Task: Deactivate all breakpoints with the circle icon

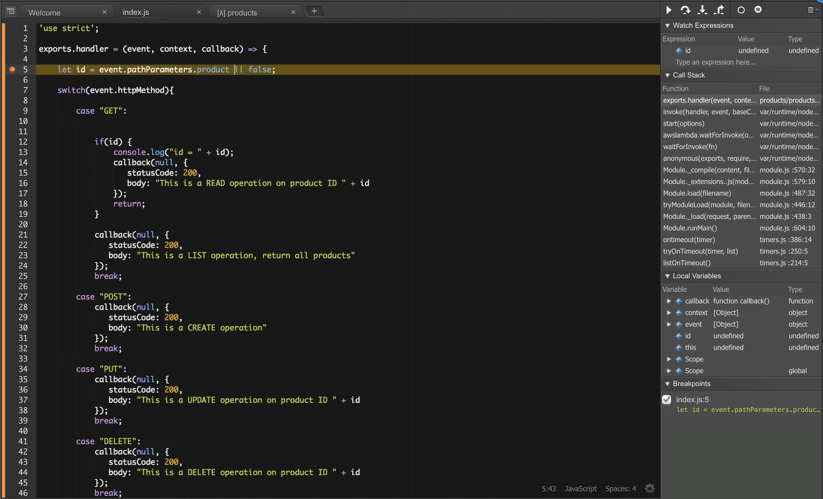Action: [x=741, y=10]
